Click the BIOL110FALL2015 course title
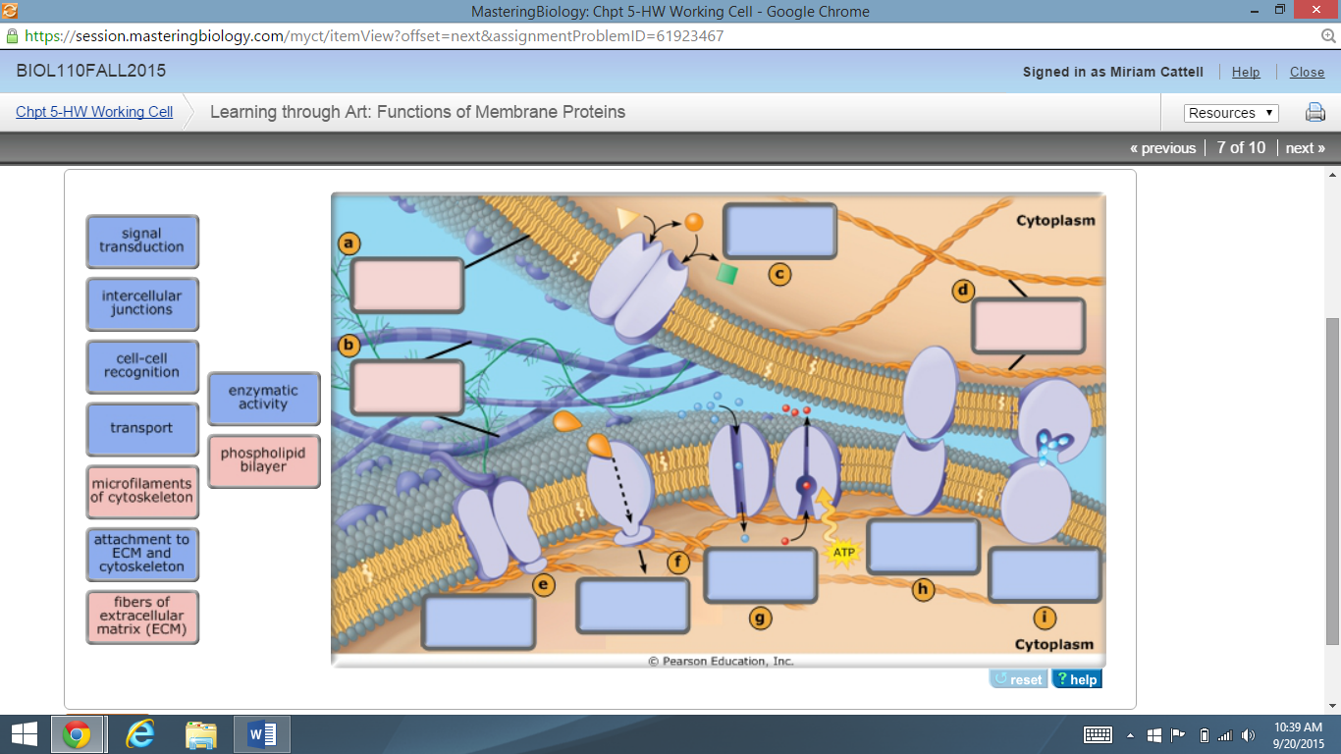1341x754 pixels. (91, 71)
